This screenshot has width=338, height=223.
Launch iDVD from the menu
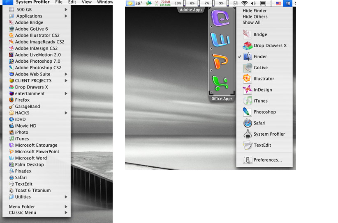(x=37, y=119)
